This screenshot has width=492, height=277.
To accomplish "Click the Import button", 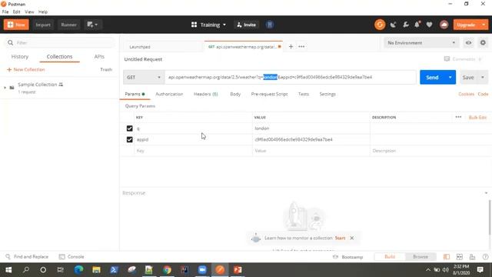I will [43, 25].
